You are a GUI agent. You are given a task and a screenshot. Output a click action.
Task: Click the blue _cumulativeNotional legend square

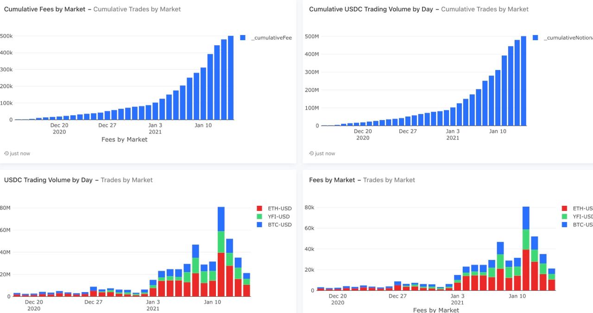pos(536,38)
